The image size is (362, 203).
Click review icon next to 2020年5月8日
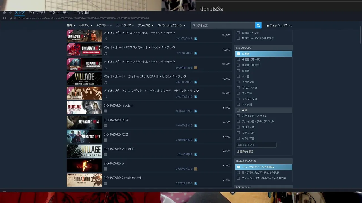point(196,53)
